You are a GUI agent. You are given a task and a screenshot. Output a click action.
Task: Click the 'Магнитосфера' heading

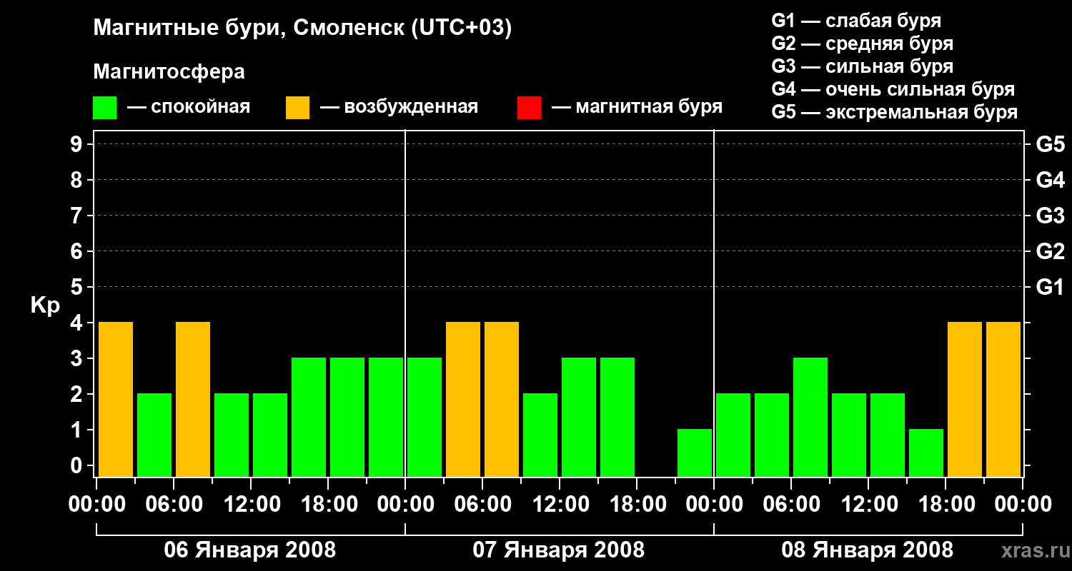coord(169,72)
